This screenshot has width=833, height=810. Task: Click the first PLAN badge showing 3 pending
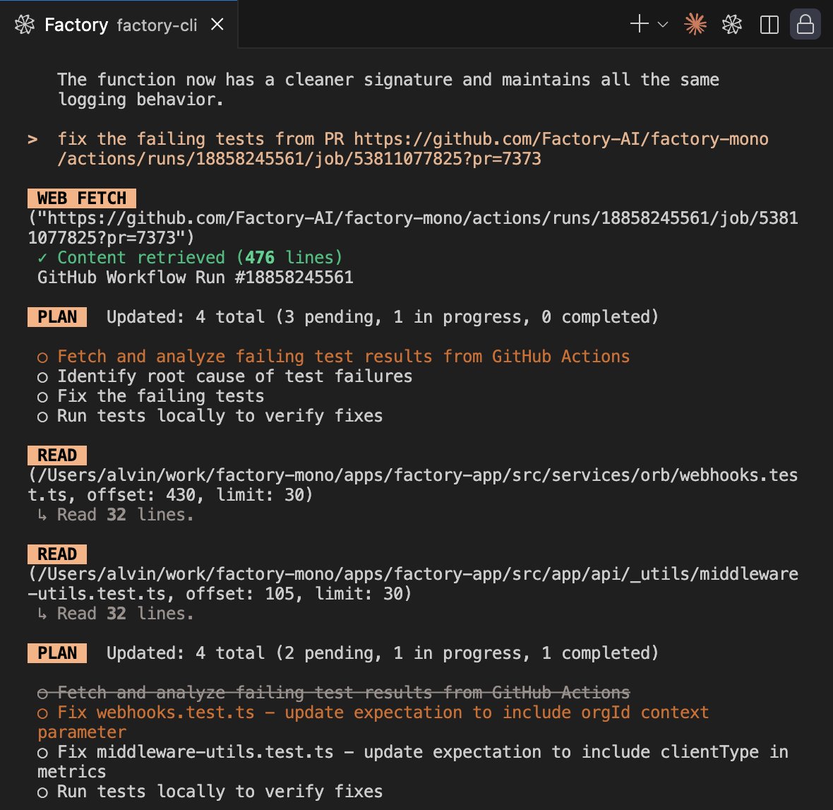[57, 317]
